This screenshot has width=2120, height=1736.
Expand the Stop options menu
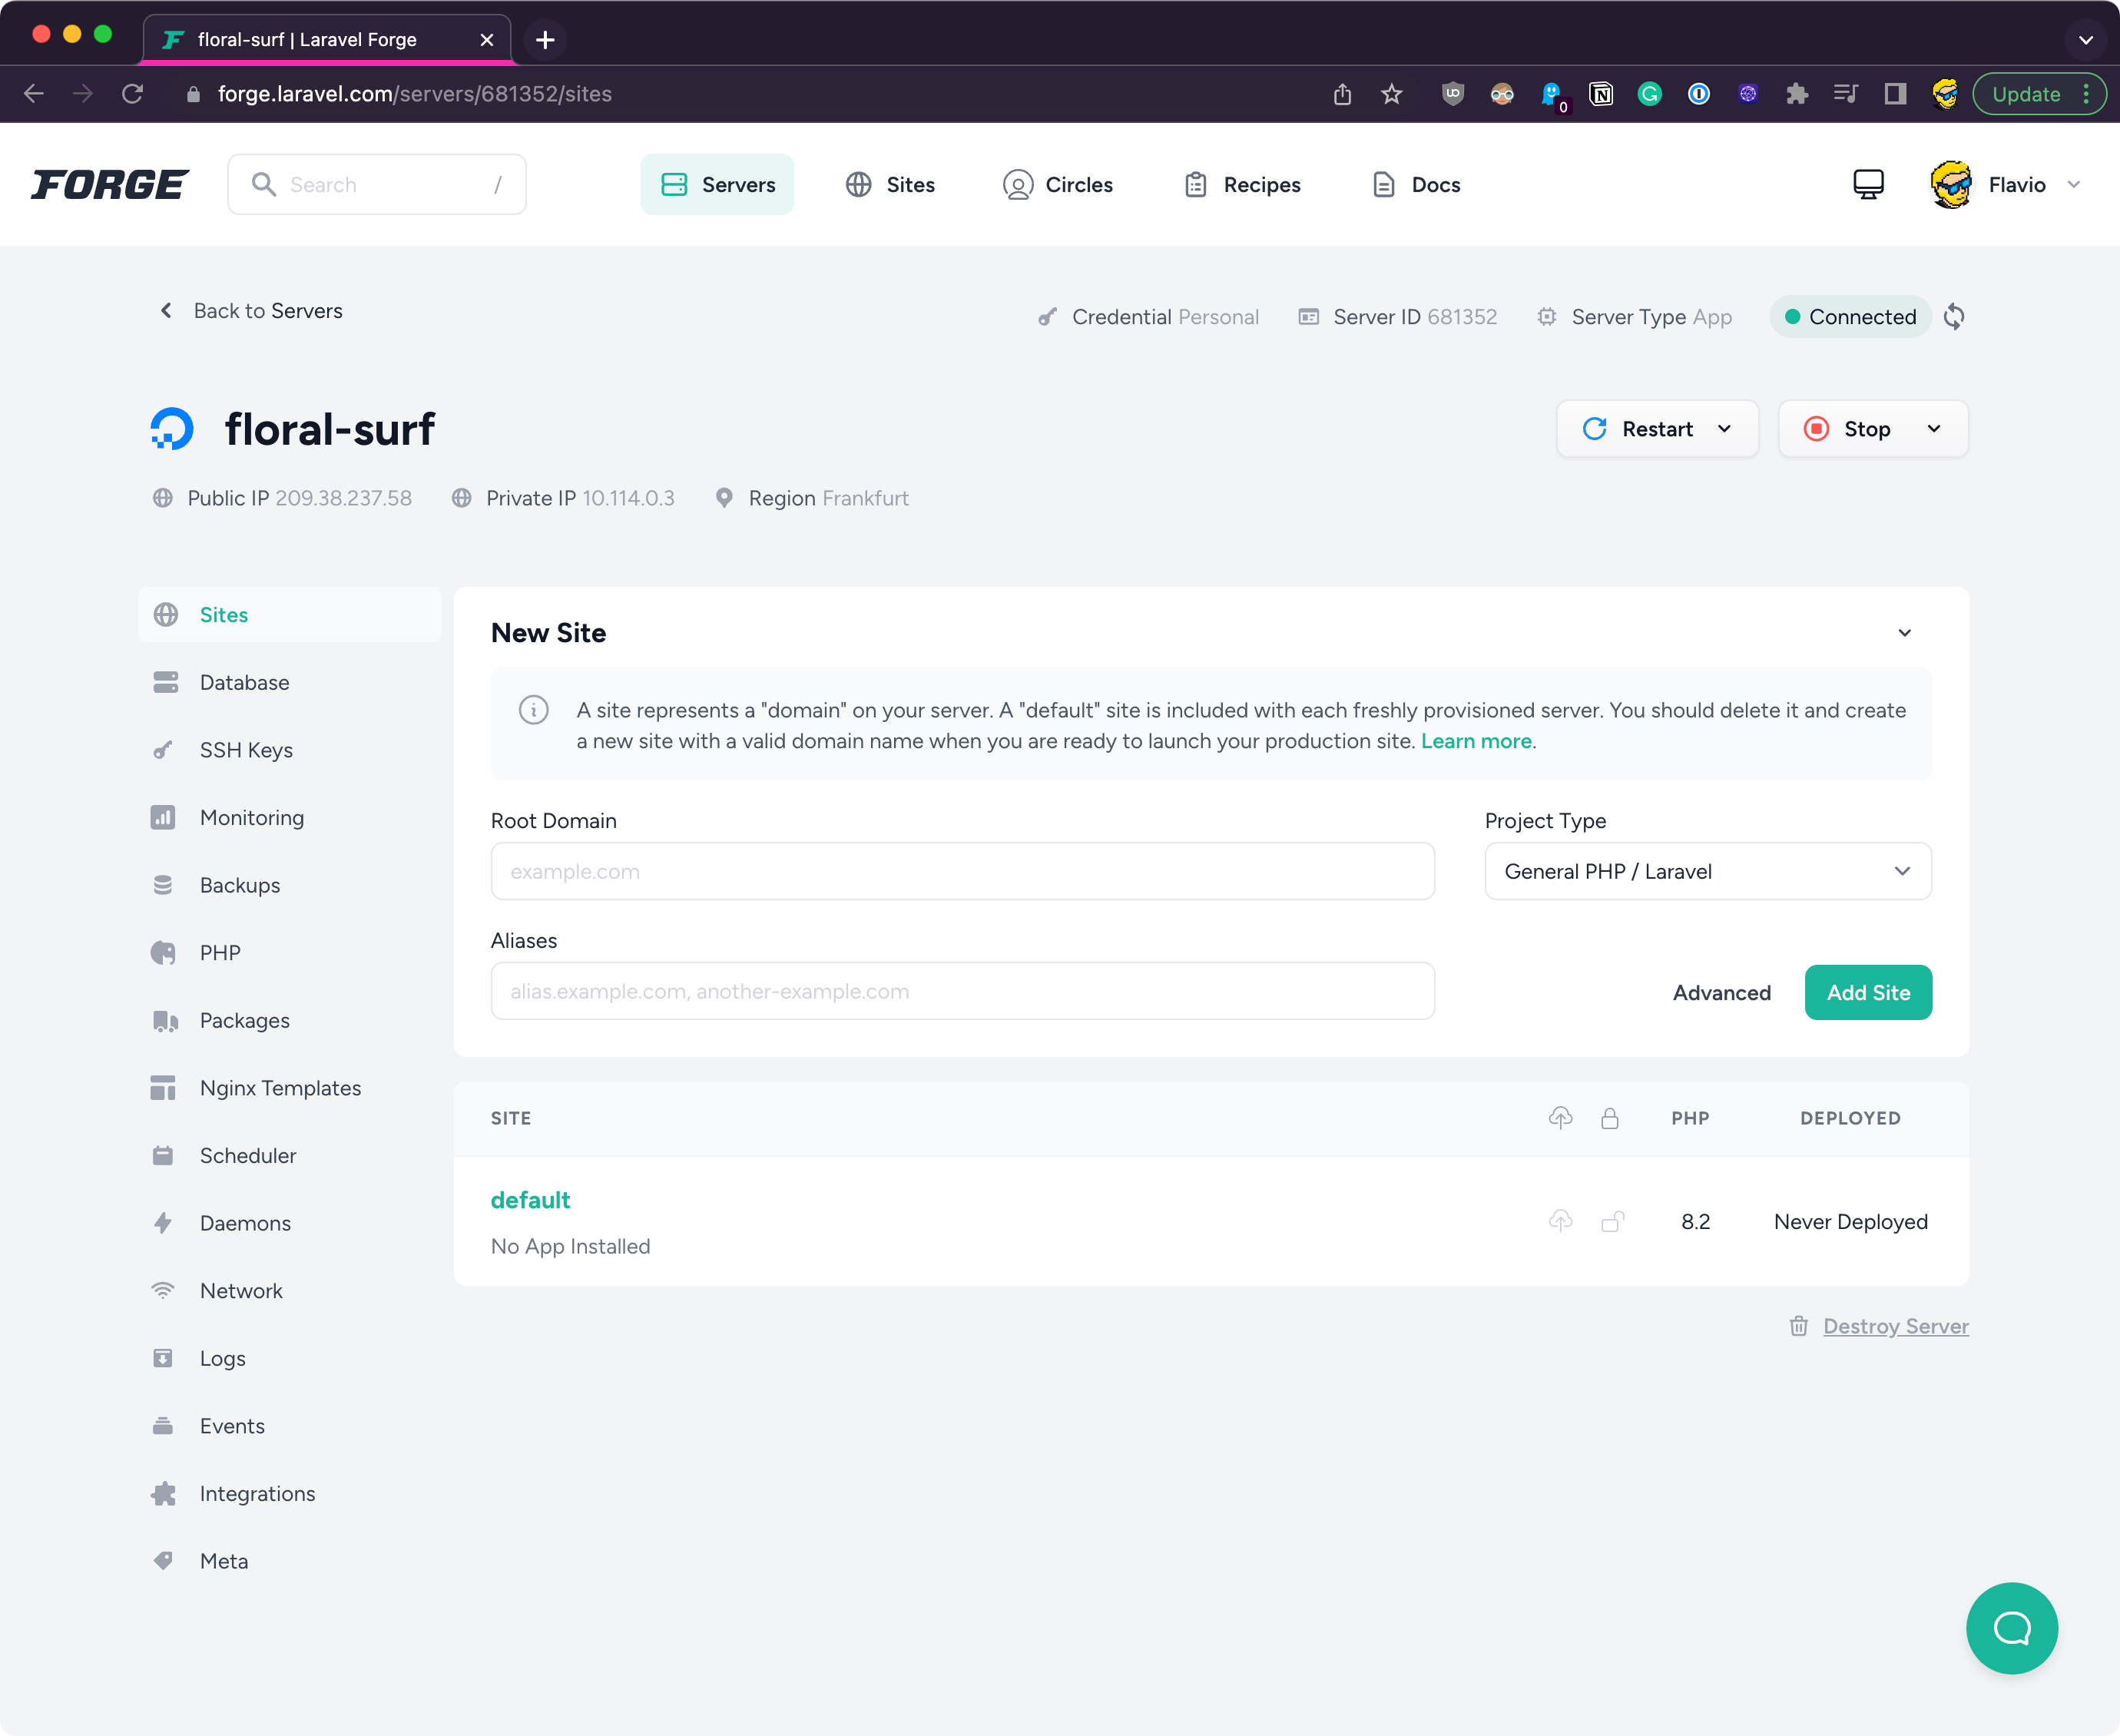[1934, 429]
